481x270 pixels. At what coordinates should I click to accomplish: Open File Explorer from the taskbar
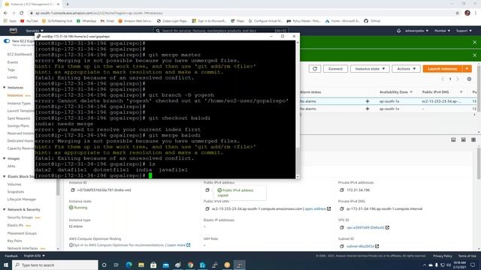[x=141, y=265]
